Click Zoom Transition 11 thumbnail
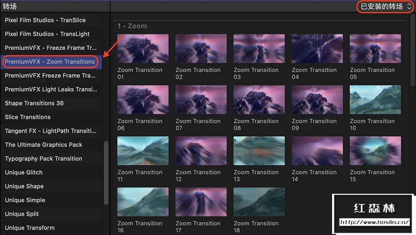This screenshot has width=416, height=235. (143, 151)
